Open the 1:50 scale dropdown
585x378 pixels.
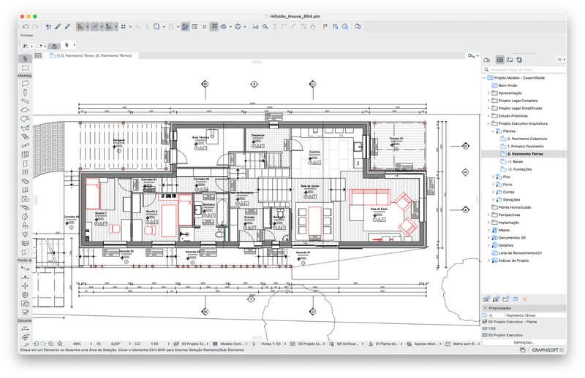154,344
